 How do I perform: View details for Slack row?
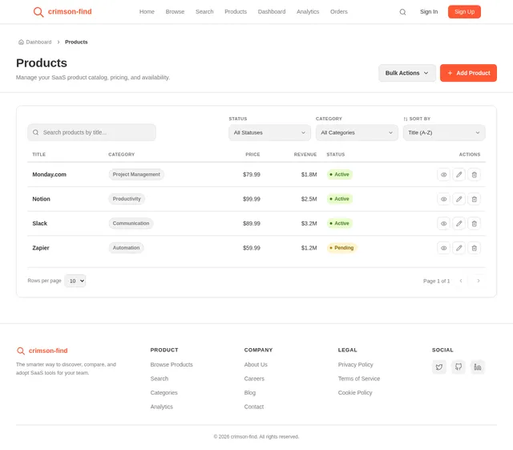point(443,224)
